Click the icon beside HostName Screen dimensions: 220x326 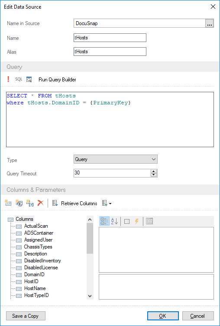tap(19, 289)
